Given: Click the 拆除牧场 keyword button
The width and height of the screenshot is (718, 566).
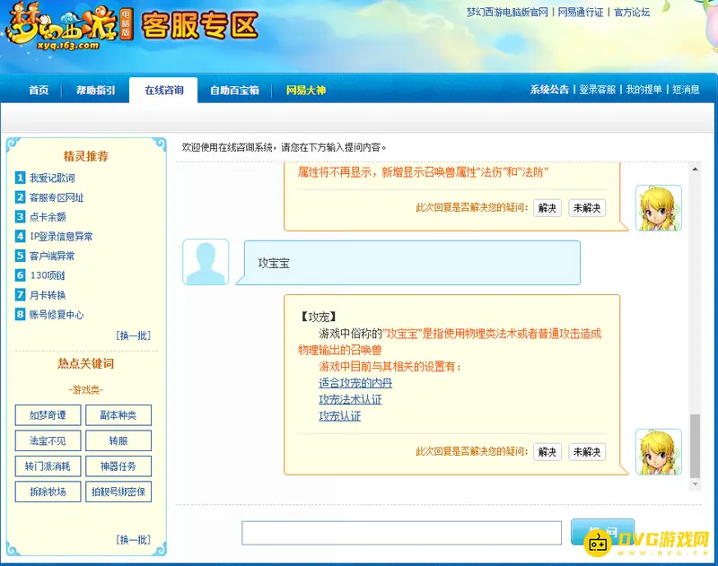Looking at the screenshot, I should 48,492.
